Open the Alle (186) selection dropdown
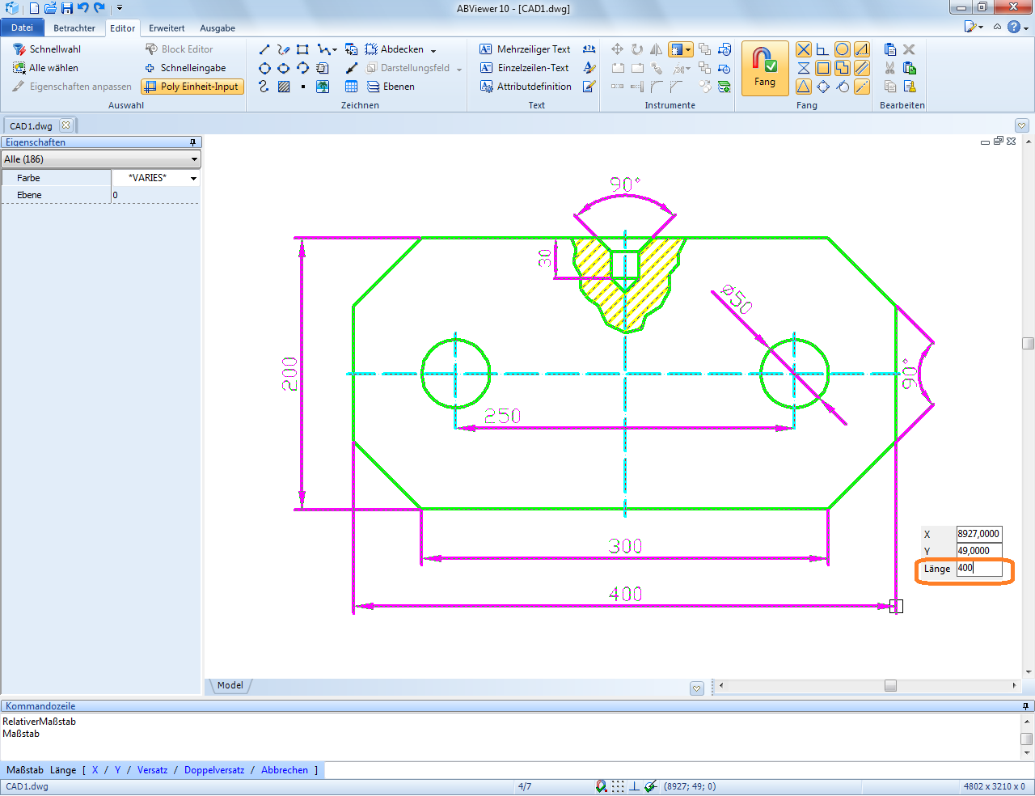This screenshot has height=796, width=1035. coord(101,159)
